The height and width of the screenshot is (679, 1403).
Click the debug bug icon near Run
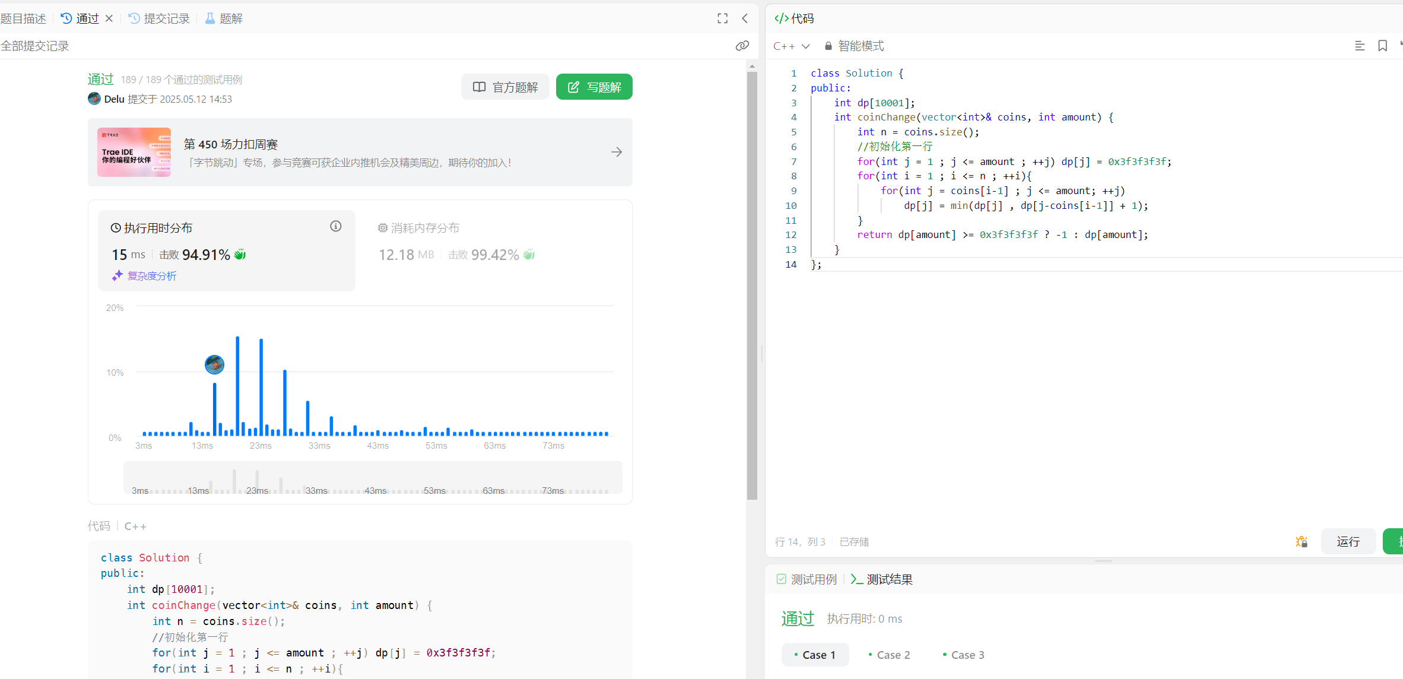click(1302, 541)
